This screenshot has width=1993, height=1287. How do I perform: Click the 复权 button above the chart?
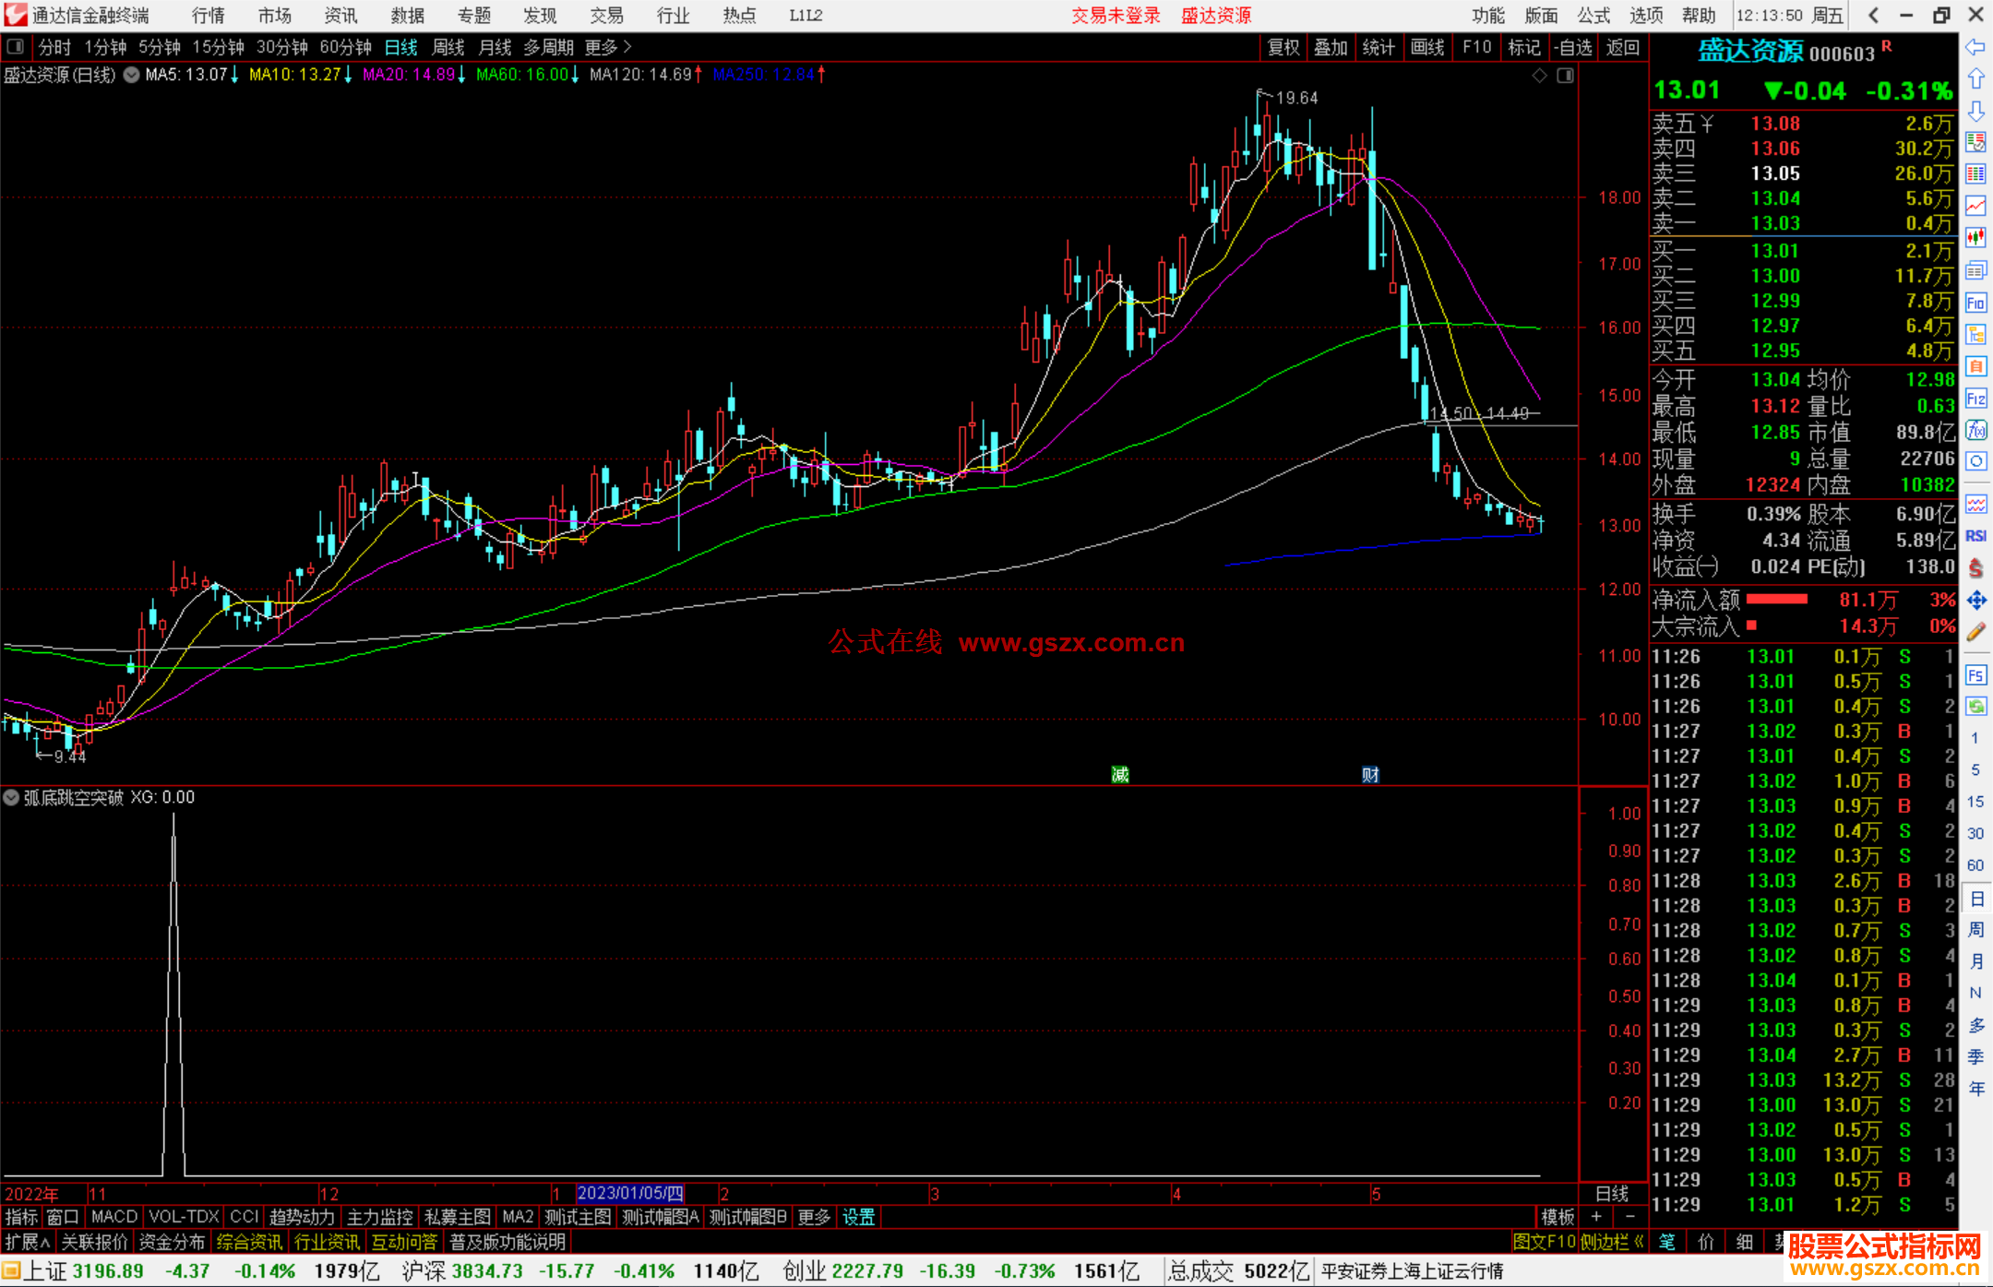(1283, 46)
